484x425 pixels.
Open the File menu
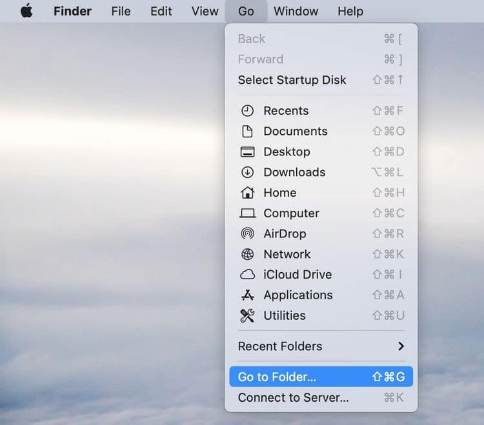pos(121,12)
